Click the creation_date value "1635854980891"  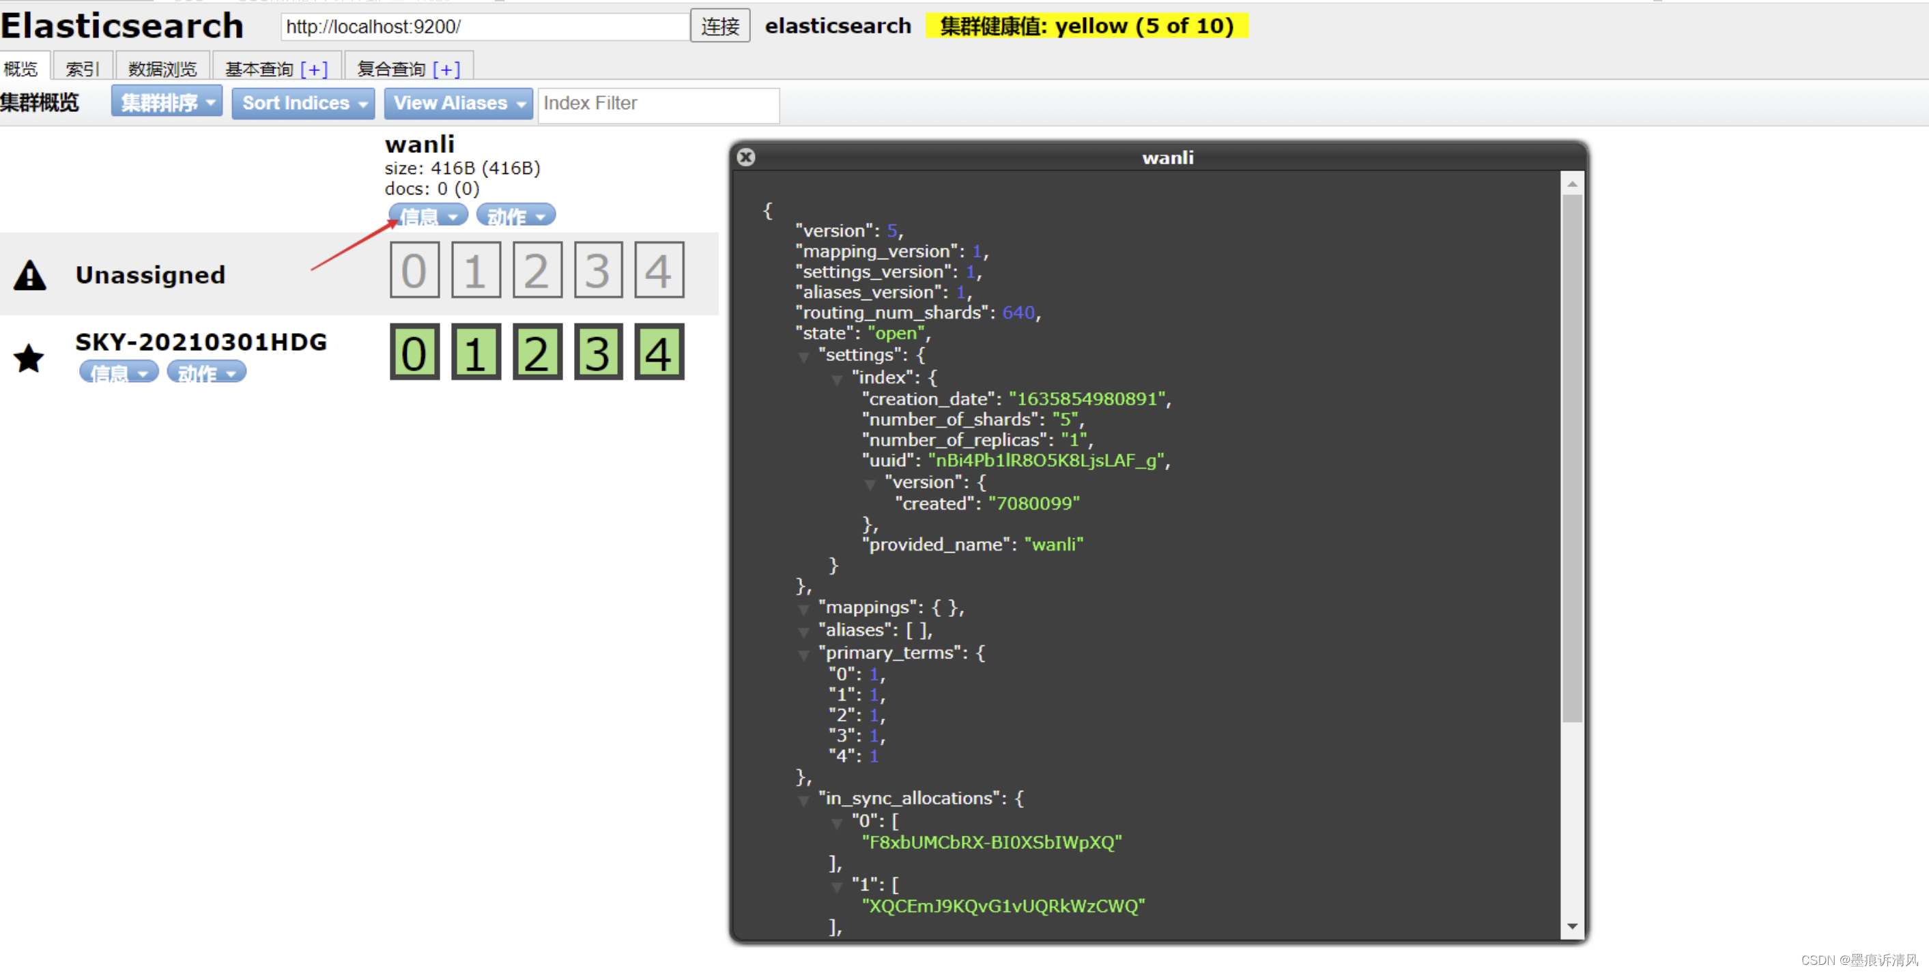1088,399
